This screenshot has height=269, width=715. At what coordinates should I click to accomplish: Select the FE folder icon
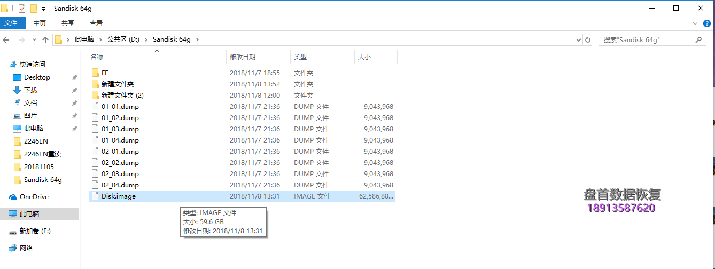(x=95, y=73)
